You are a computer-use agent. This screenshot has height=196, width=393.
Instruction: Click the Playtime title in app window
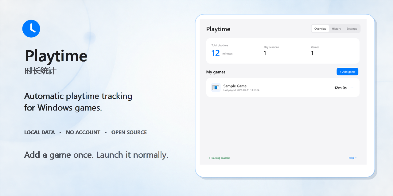[218, 29]
